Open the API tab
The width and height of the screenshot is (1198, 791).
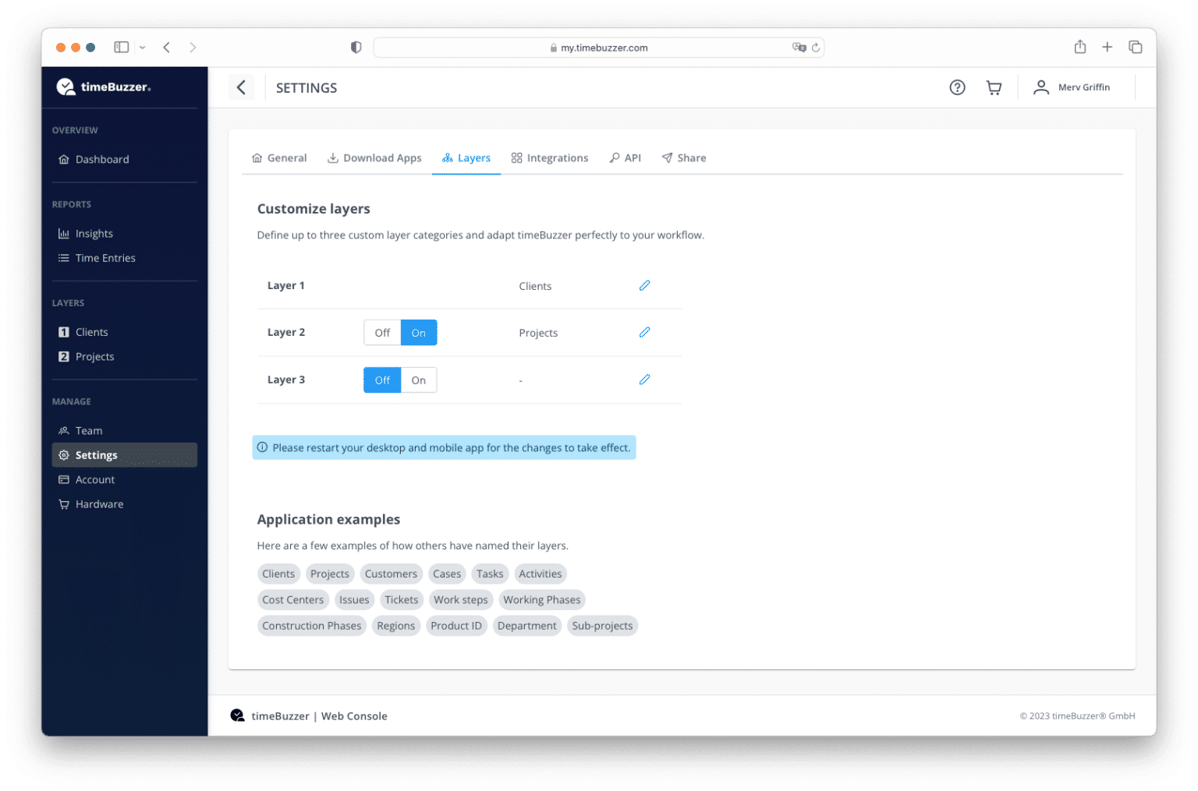tap(626, 157)
